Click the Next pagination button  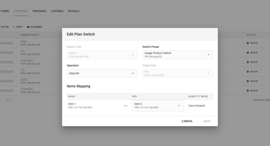(8, 100)
